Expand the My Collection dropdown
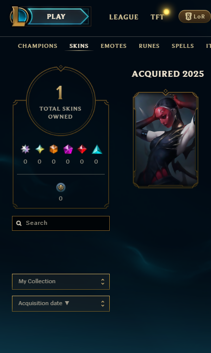Screen dimensions: 211x353 click(61, 282)
